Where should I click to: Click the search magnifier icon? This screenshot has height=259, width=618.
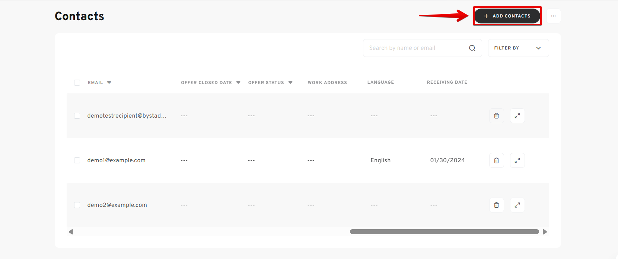[472, 48]
